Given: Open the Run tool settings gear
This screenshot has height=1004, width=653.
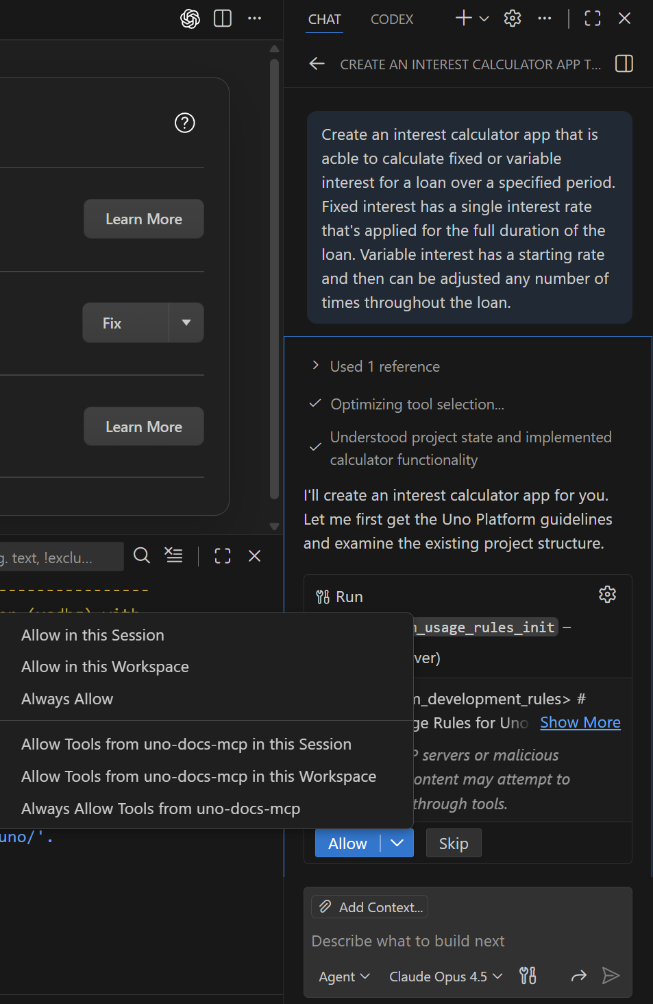Looking at the screenshot, I should (x=607, y=595).
